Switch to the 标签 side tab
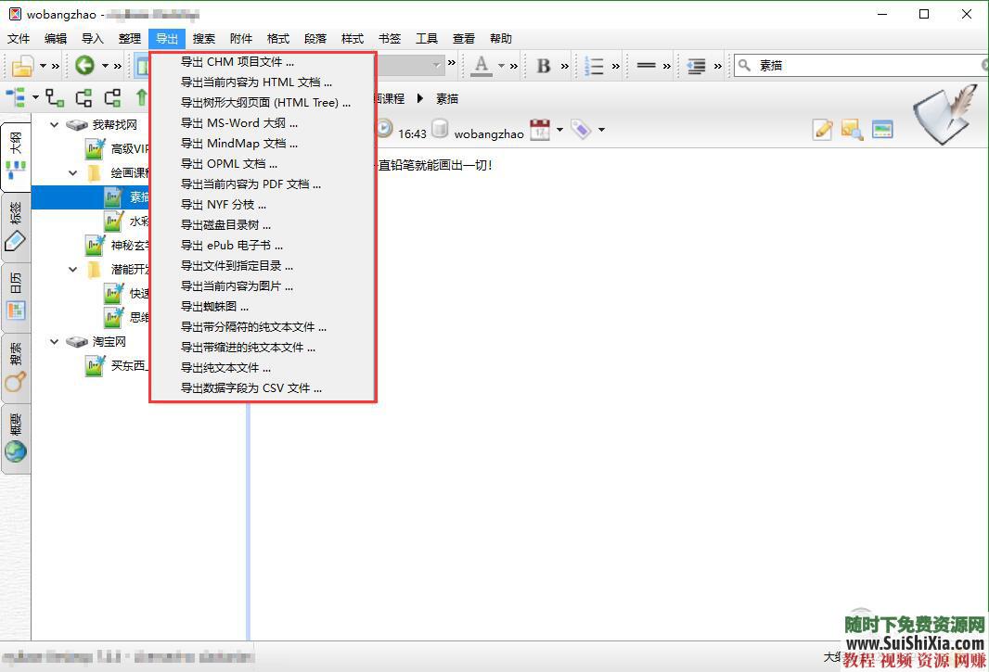The width and height of the screenshot is (989, 672). 16,226
